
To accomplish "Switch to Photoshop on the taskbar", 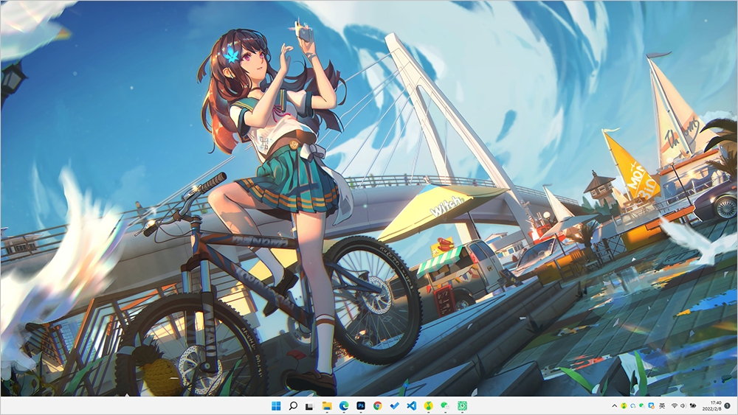I will (x=361, y=405).
